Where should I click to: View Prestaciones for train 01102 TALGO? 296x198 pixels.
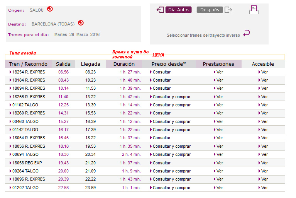218,105
